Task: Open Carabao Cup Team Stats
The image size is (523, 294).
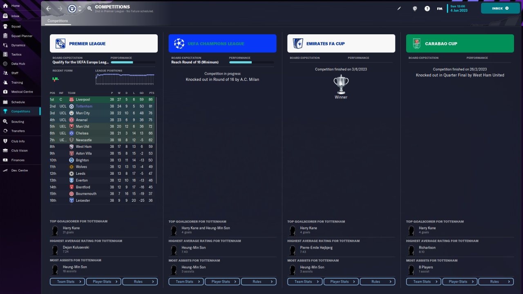Action: pos(424,281)
